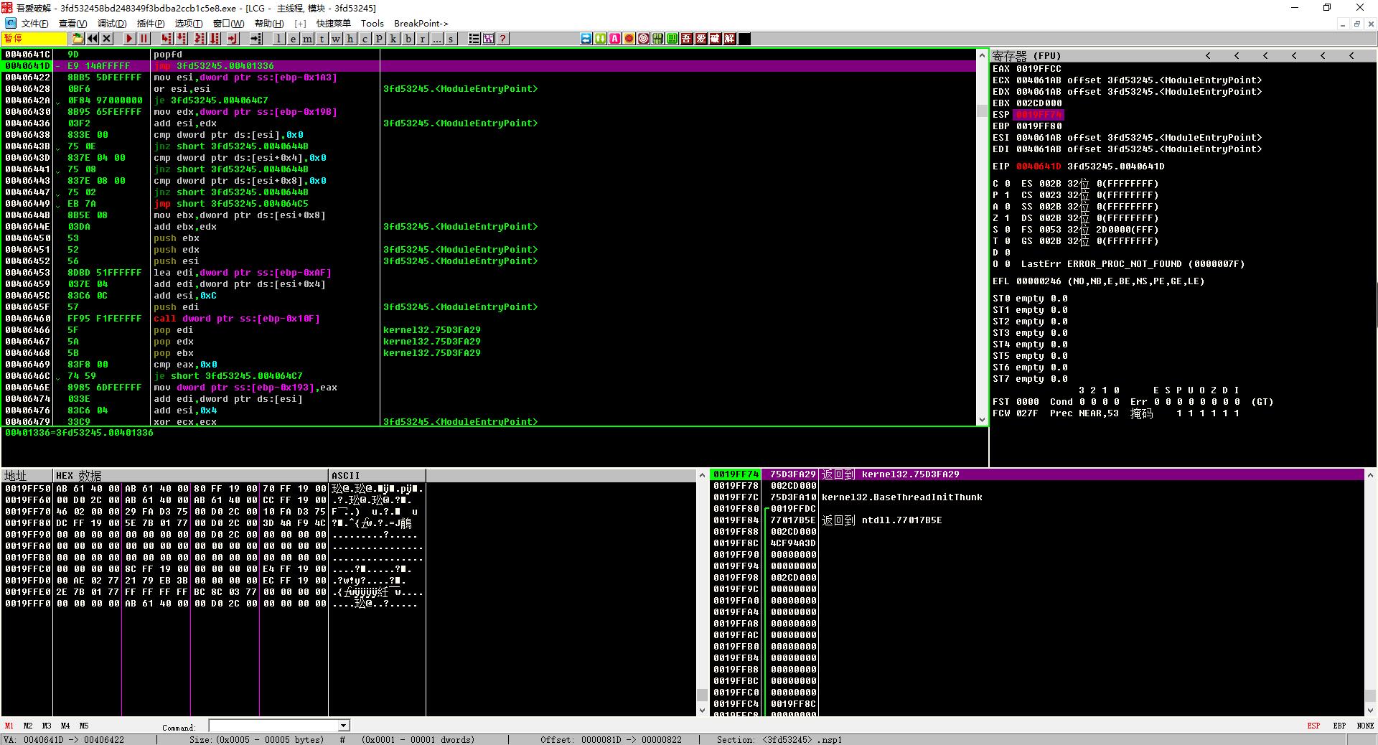Show References with 'r' button
The width and height of the screenshot is (1378, 745).
[422, 39]
